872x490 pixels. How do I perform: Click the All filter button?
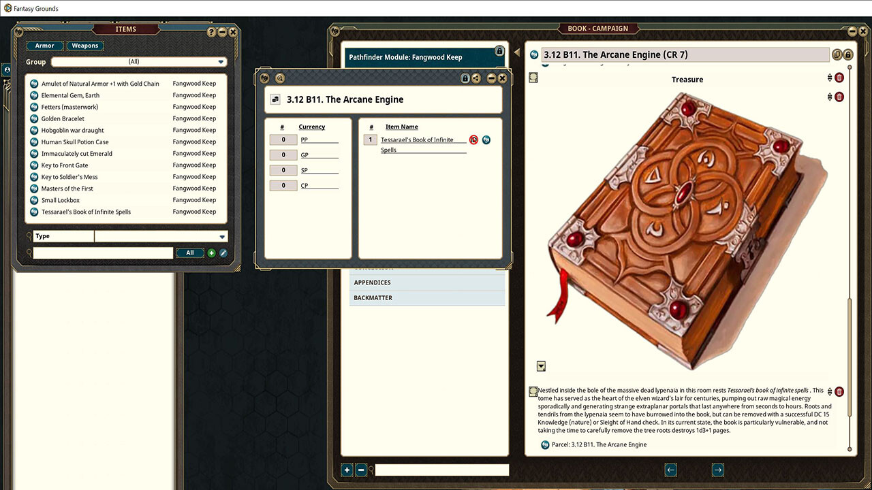click(190, 252)
